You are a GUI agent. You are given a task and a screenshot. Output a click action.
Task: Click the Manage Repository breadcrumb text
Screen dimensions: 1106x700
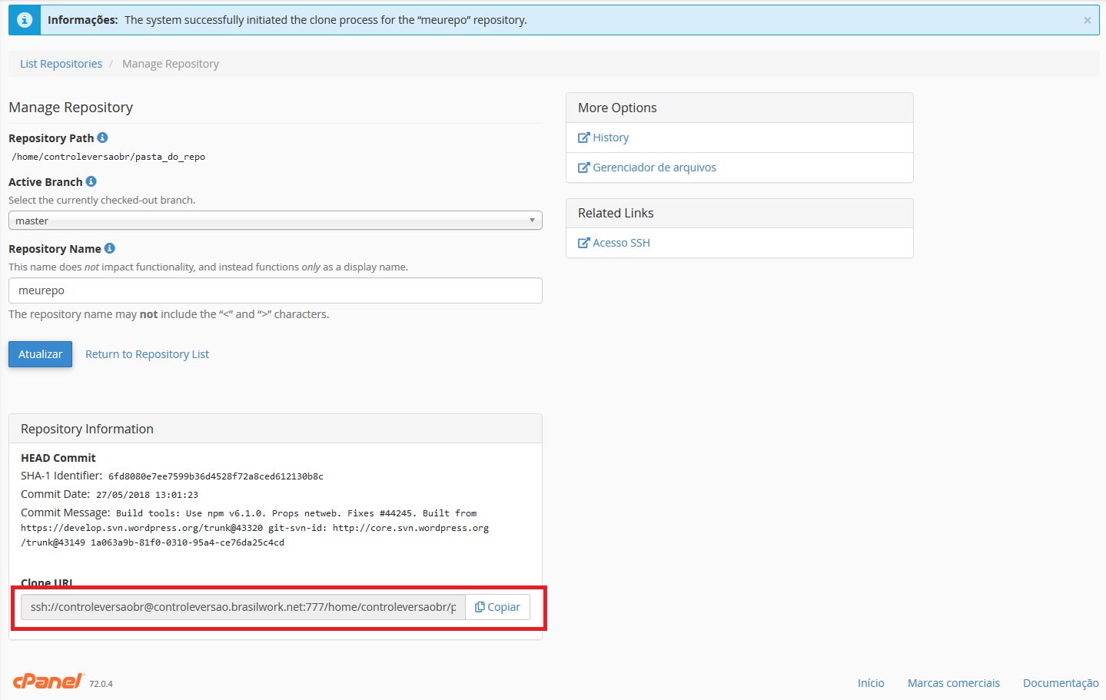coord(171,64)
